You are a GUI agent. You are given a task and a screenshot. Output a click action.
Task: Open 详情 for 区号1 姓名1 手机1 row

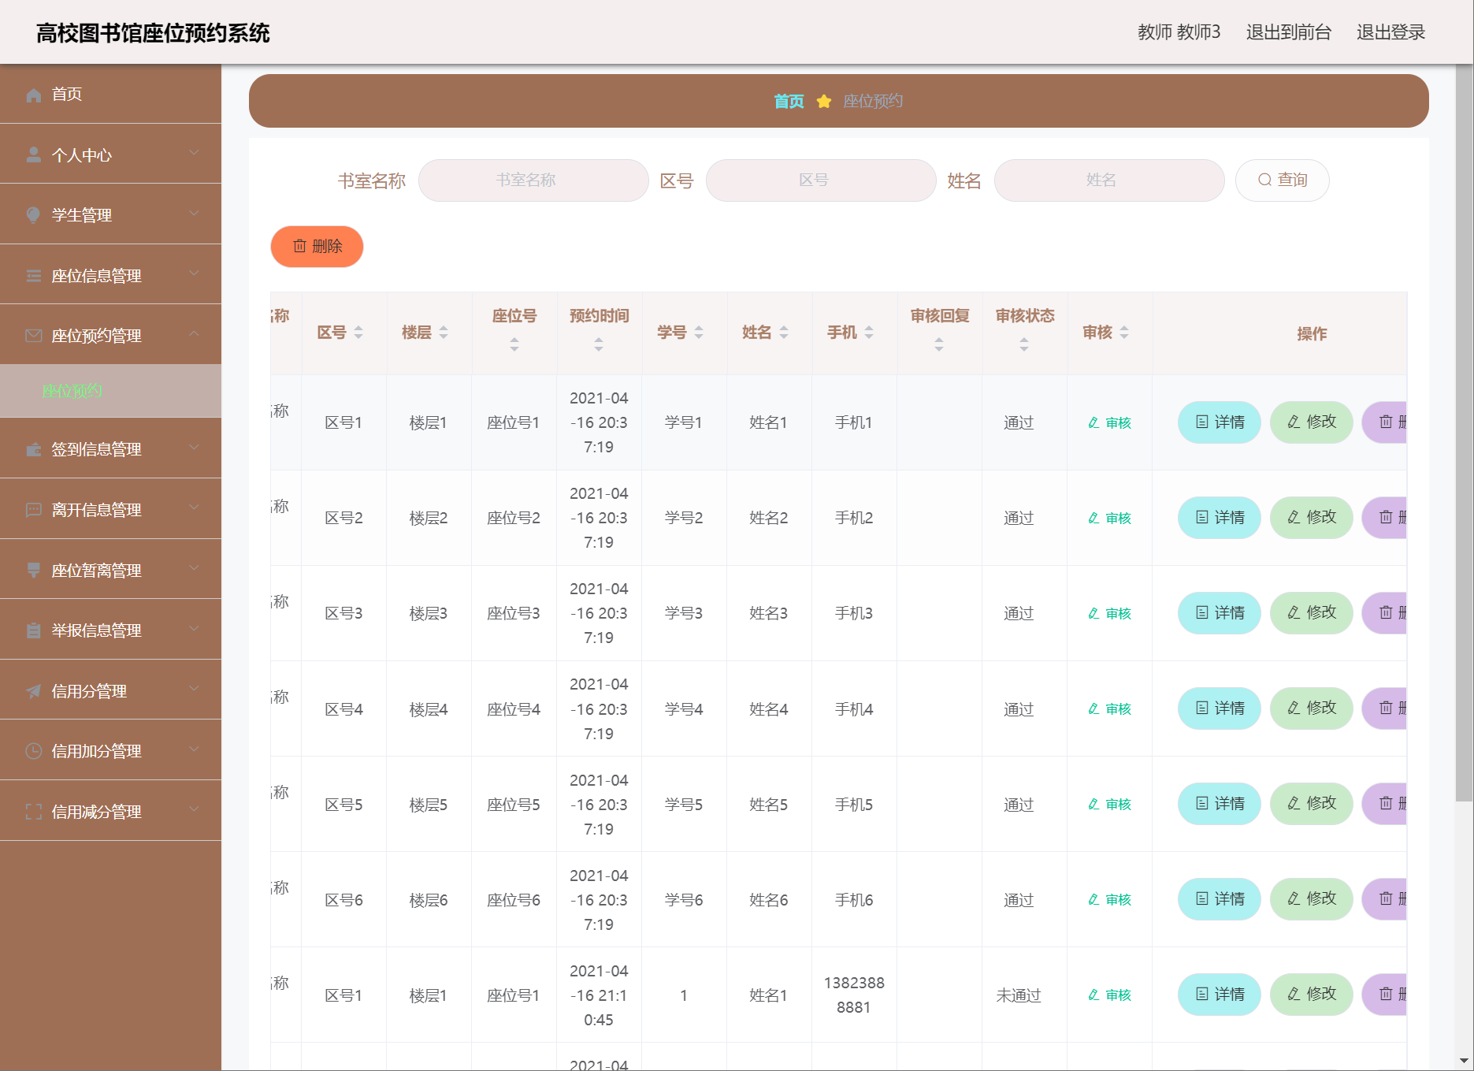click(x=1220, y=422)
